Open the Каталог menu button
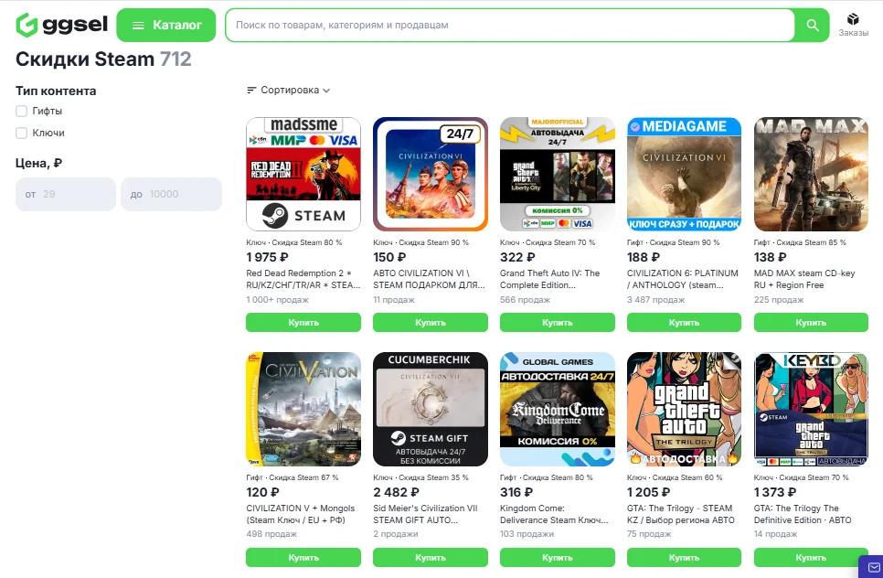This screenshot has height=578, width=883. point(165,26)
